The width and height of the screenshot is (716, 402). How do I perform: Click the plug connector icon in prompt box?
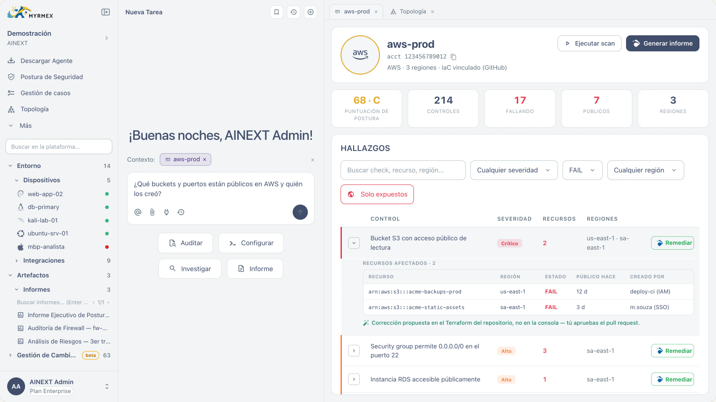[166, 212]
